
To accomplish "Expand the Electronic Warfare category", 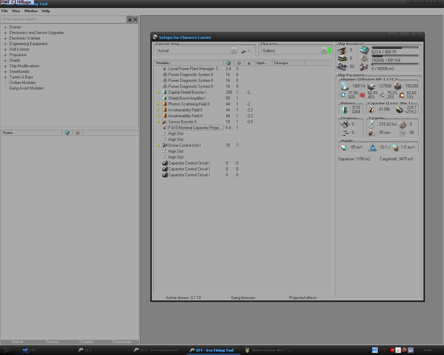I will click(6, 38).
